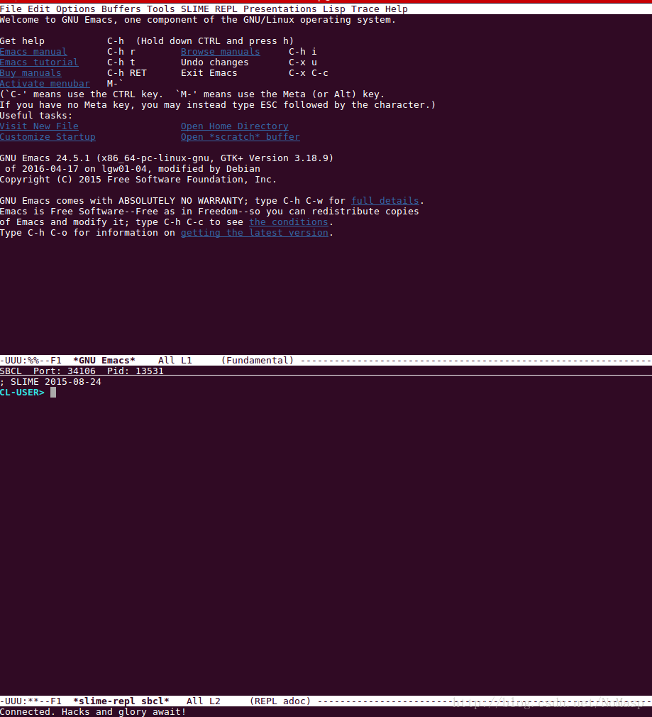Open the REPL menu
The height and width of the screenshot is (717, 652).
point(226,9)
